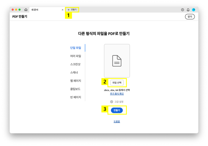Viewport: 208px width, 146px height.
Task: Click the yellow minimize window button
Action: pos(16,9)
